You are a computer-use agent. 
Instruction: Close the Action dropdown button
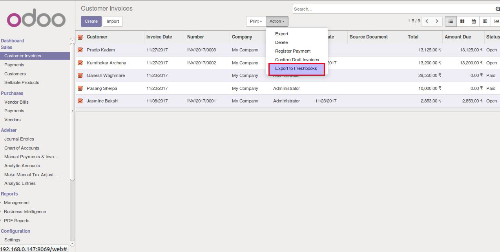277,21
